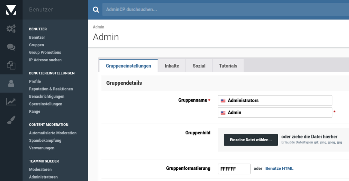Open the System gears sidebar icon
Image resolution: width=349 pixels, height=181 pixels.
pyautogui.click(x=11, y=29)
